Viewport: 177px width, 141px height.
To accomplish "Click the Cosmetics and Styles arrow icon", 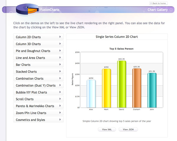I will coord(60,120).
